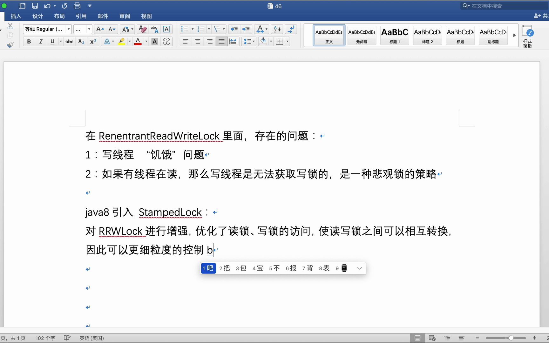Apply yellow text highlight color

[x=121, y=42]
